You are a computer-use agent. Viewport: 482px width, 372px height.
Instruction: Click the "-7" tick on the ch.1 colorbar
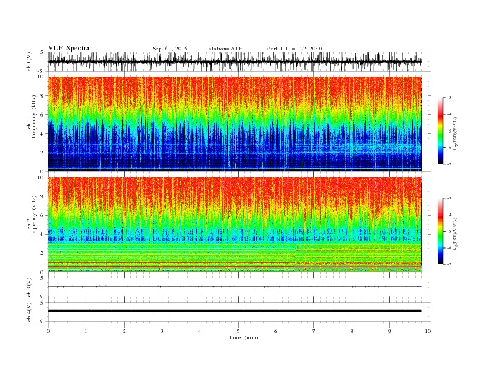coord(449,164)
